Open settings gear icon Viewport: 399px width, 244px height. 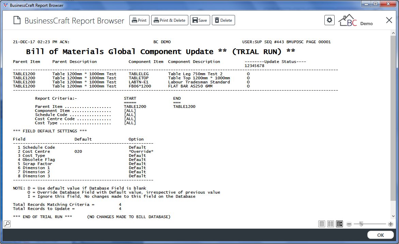[x=329, y=20]
